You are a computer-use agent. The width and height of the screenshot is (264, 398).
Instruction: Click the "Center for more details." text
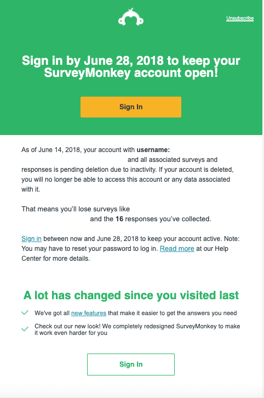tap(56, 259)
